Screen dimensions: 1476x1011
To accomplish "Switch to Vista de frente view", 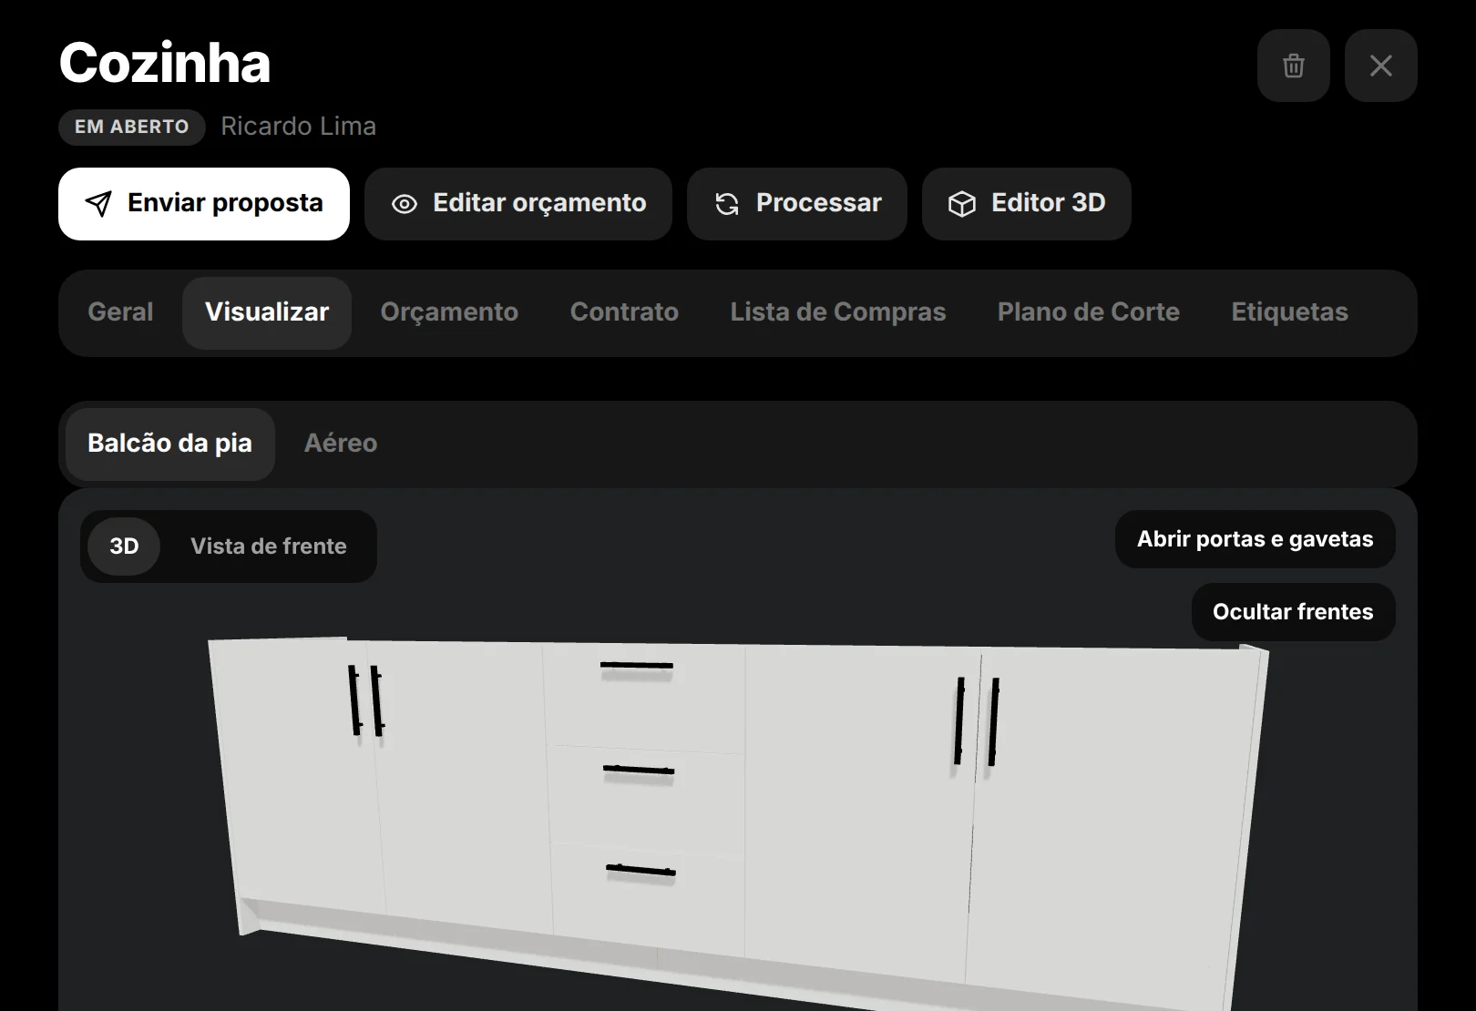I will coord(269,546).
